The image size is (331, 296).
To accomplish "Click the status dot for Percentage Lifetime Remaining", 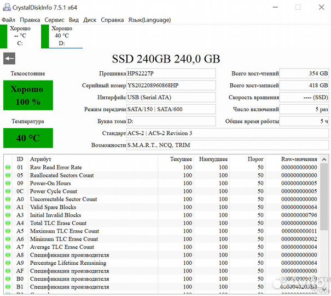I will click(8, 263).
